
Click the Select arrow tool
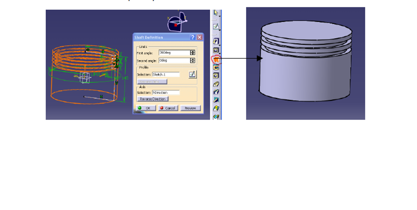pyautogui.click(x=216, y=13)
